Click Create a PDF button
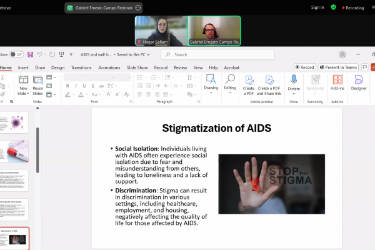The width and height of the screenshot is (375, 250). click(x=249, y=85)
